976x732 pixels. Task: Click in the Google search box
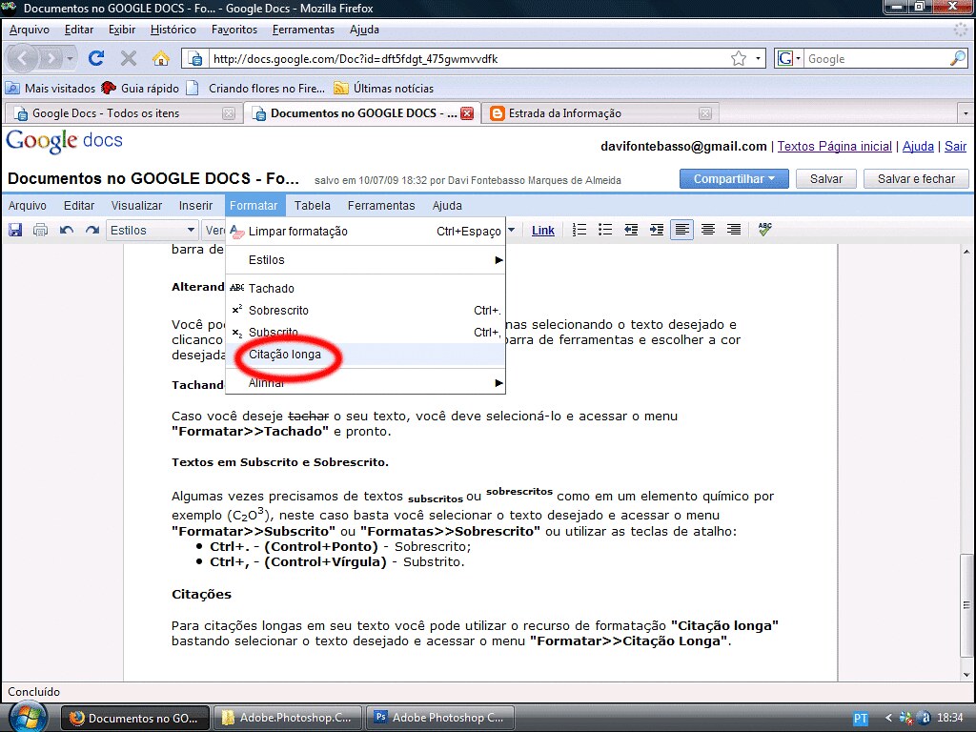(877, 58)
